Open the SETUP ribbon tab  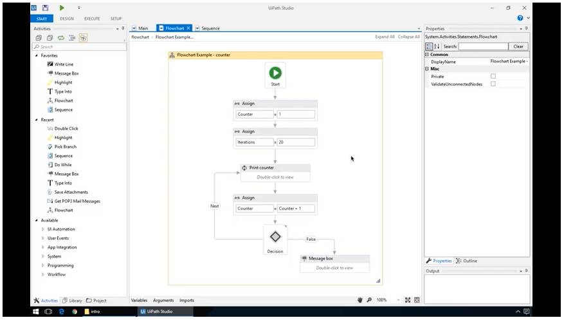(116, 19)
